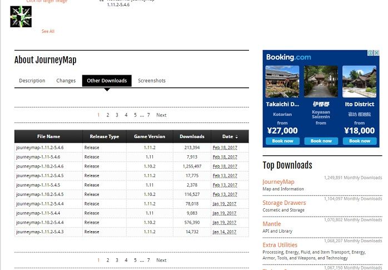Screen dimensions: 388x270
Task: Open file journeymap-1.11-5.4.5
Action: click(38, 185)
